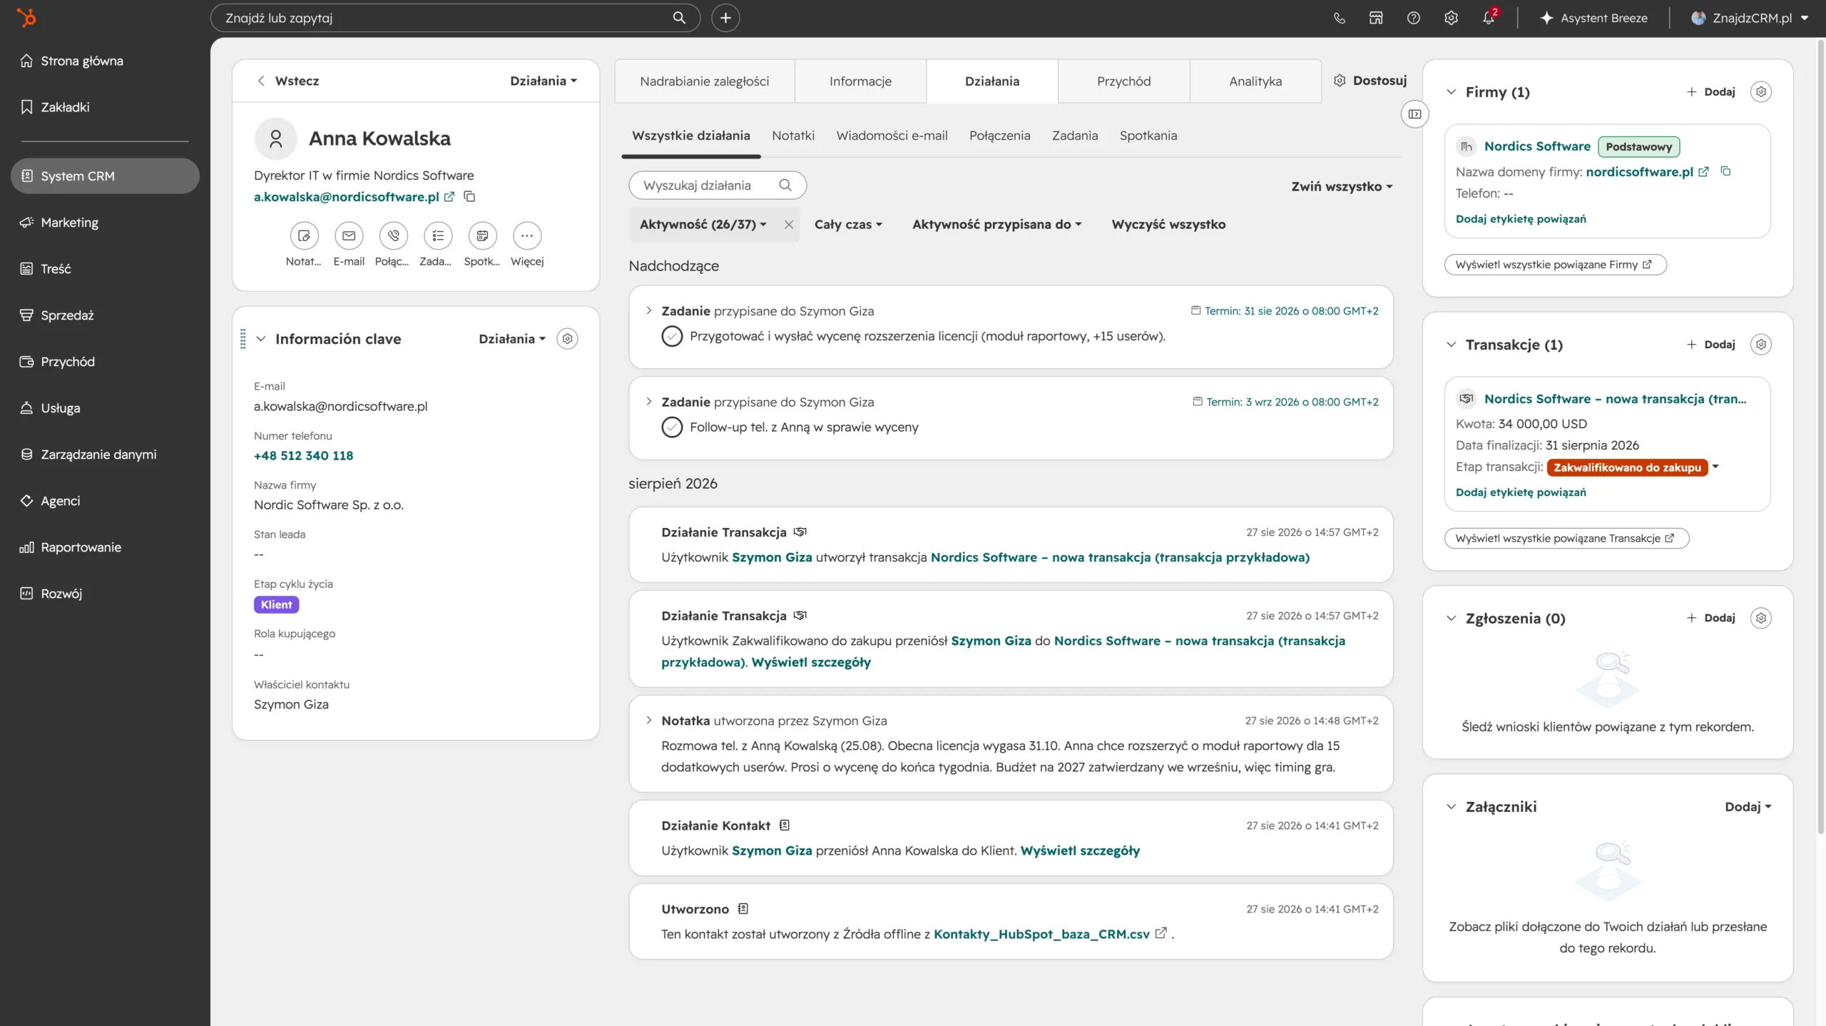Click the gear icon in Transakcje panel
The height and width of the screenshot is (1026, 1826).
[1761, 345]
